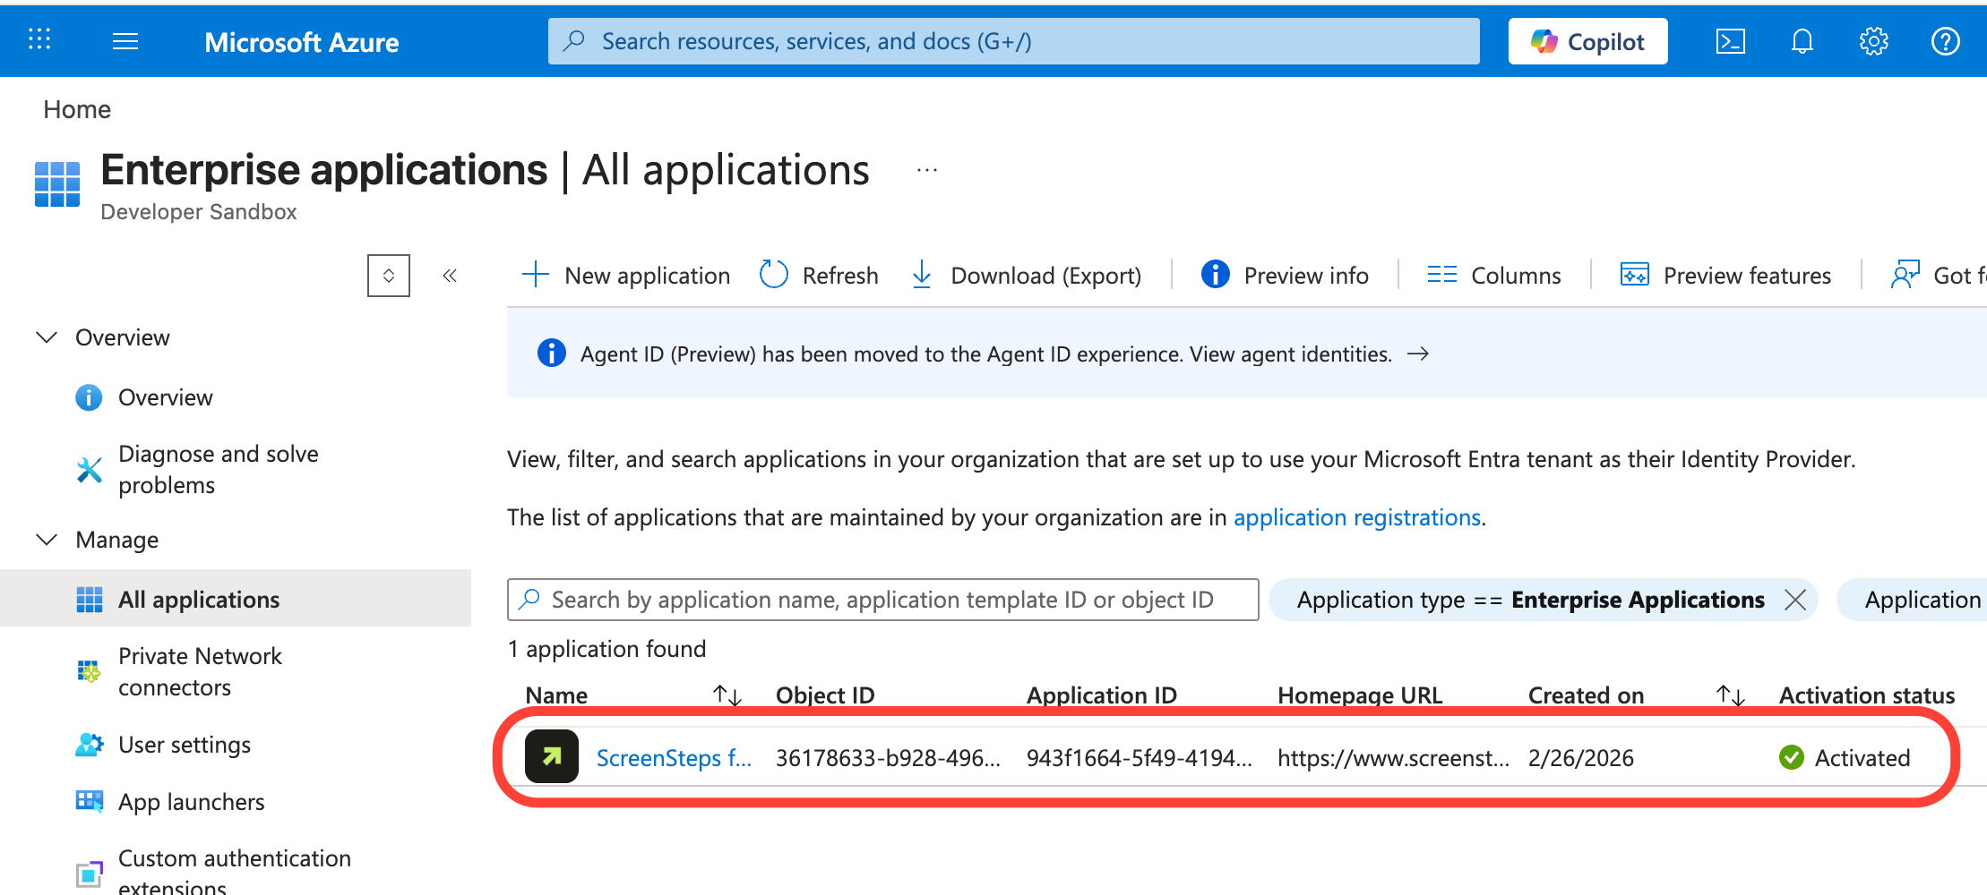Remove the Enterprise Applications type filter
The image size is (1987, 895).
click(1795, 600)
